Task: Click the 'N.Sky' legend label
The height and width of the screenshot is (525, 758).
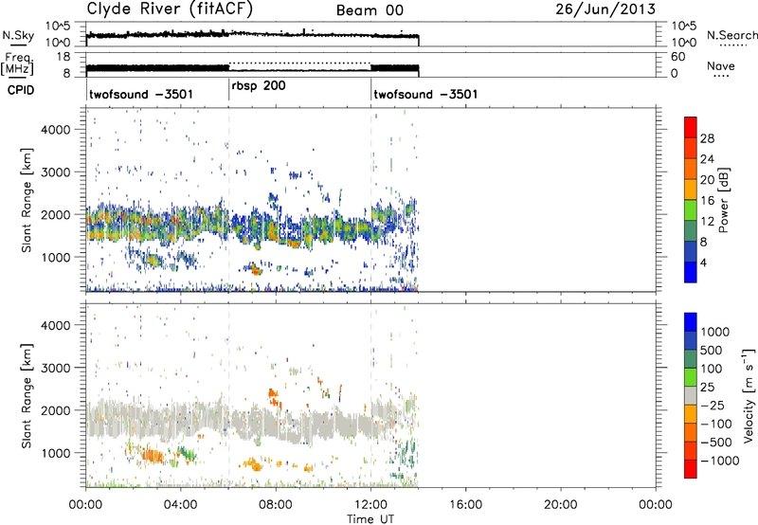Action: 18,35
